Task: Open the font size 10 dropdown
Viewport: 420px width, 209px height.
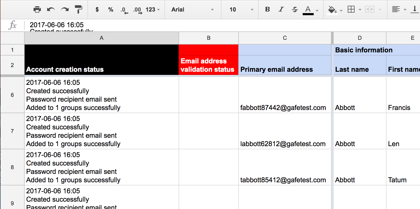Action: tap(241, 10)
